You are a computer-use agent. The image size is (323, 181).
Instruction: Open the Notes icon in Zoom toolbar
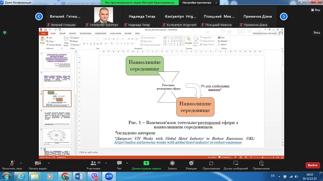[x=261, y=163]
